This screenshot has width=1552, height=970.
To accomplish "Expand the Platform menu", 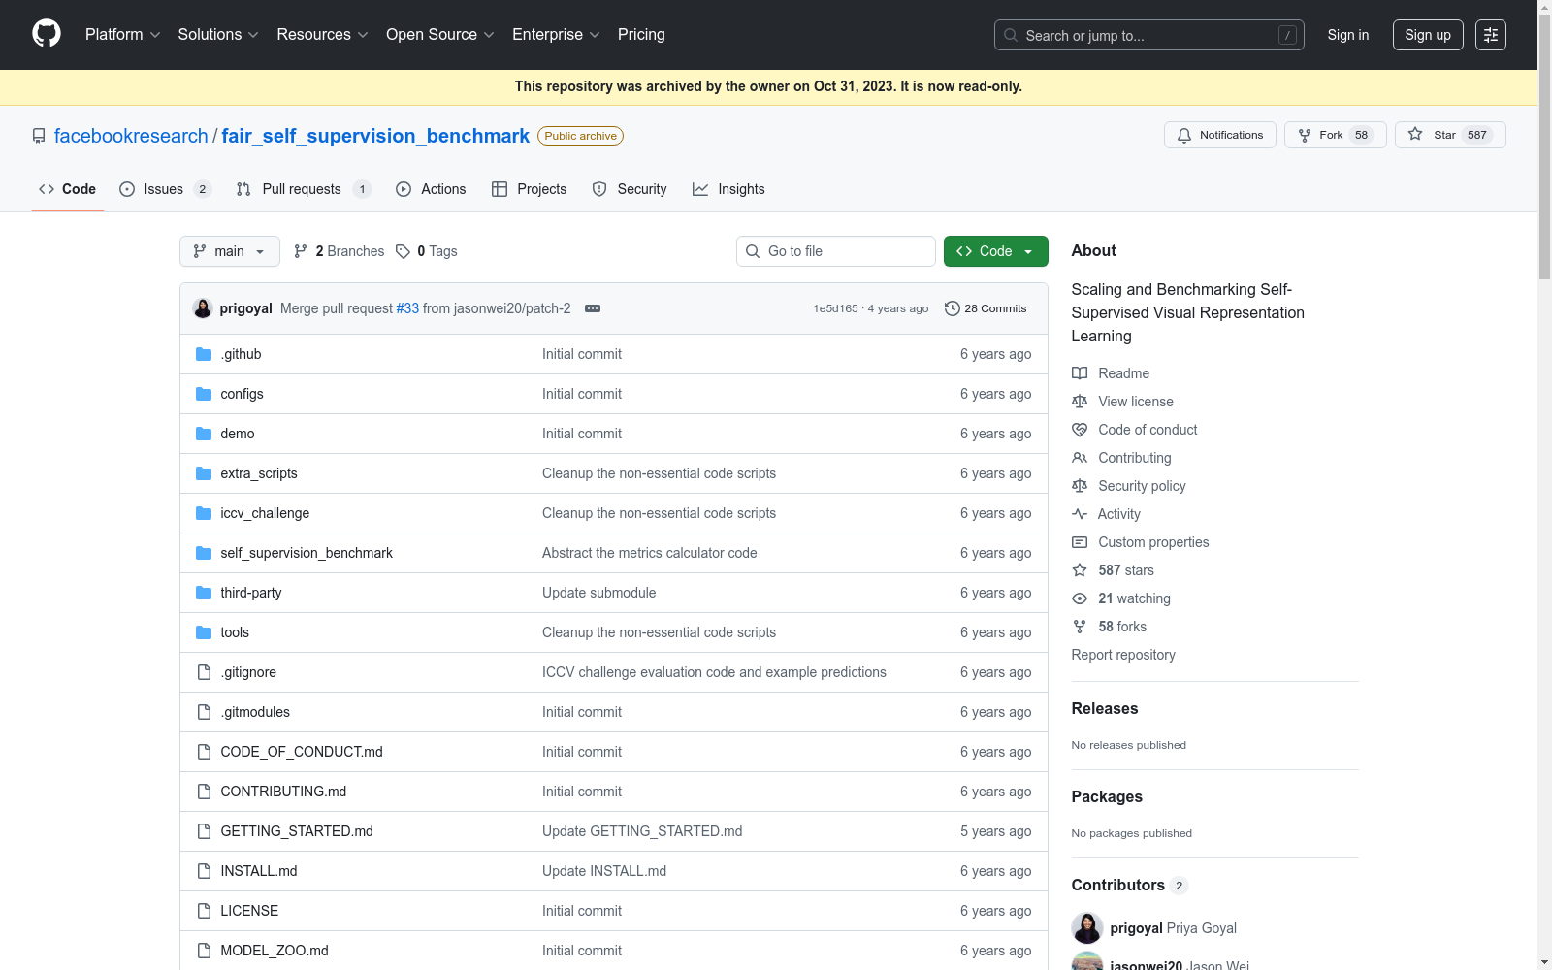I will (122, 35).
